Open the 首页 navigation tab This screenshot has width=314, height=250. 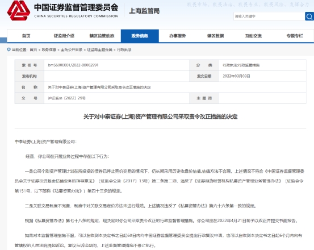point(26,36)
